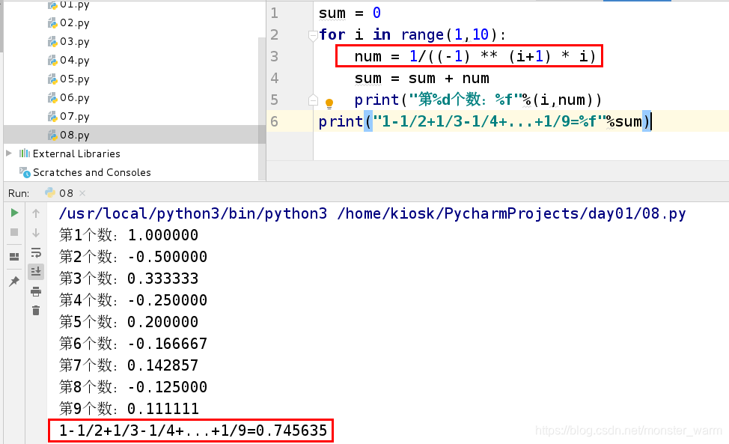Click the Python file icon beside 05.py
729x444 pixels.
(52, 79)
